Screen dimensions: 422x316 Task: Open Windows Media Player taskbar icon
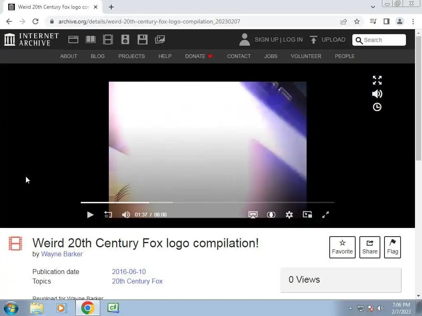[62, 308]
